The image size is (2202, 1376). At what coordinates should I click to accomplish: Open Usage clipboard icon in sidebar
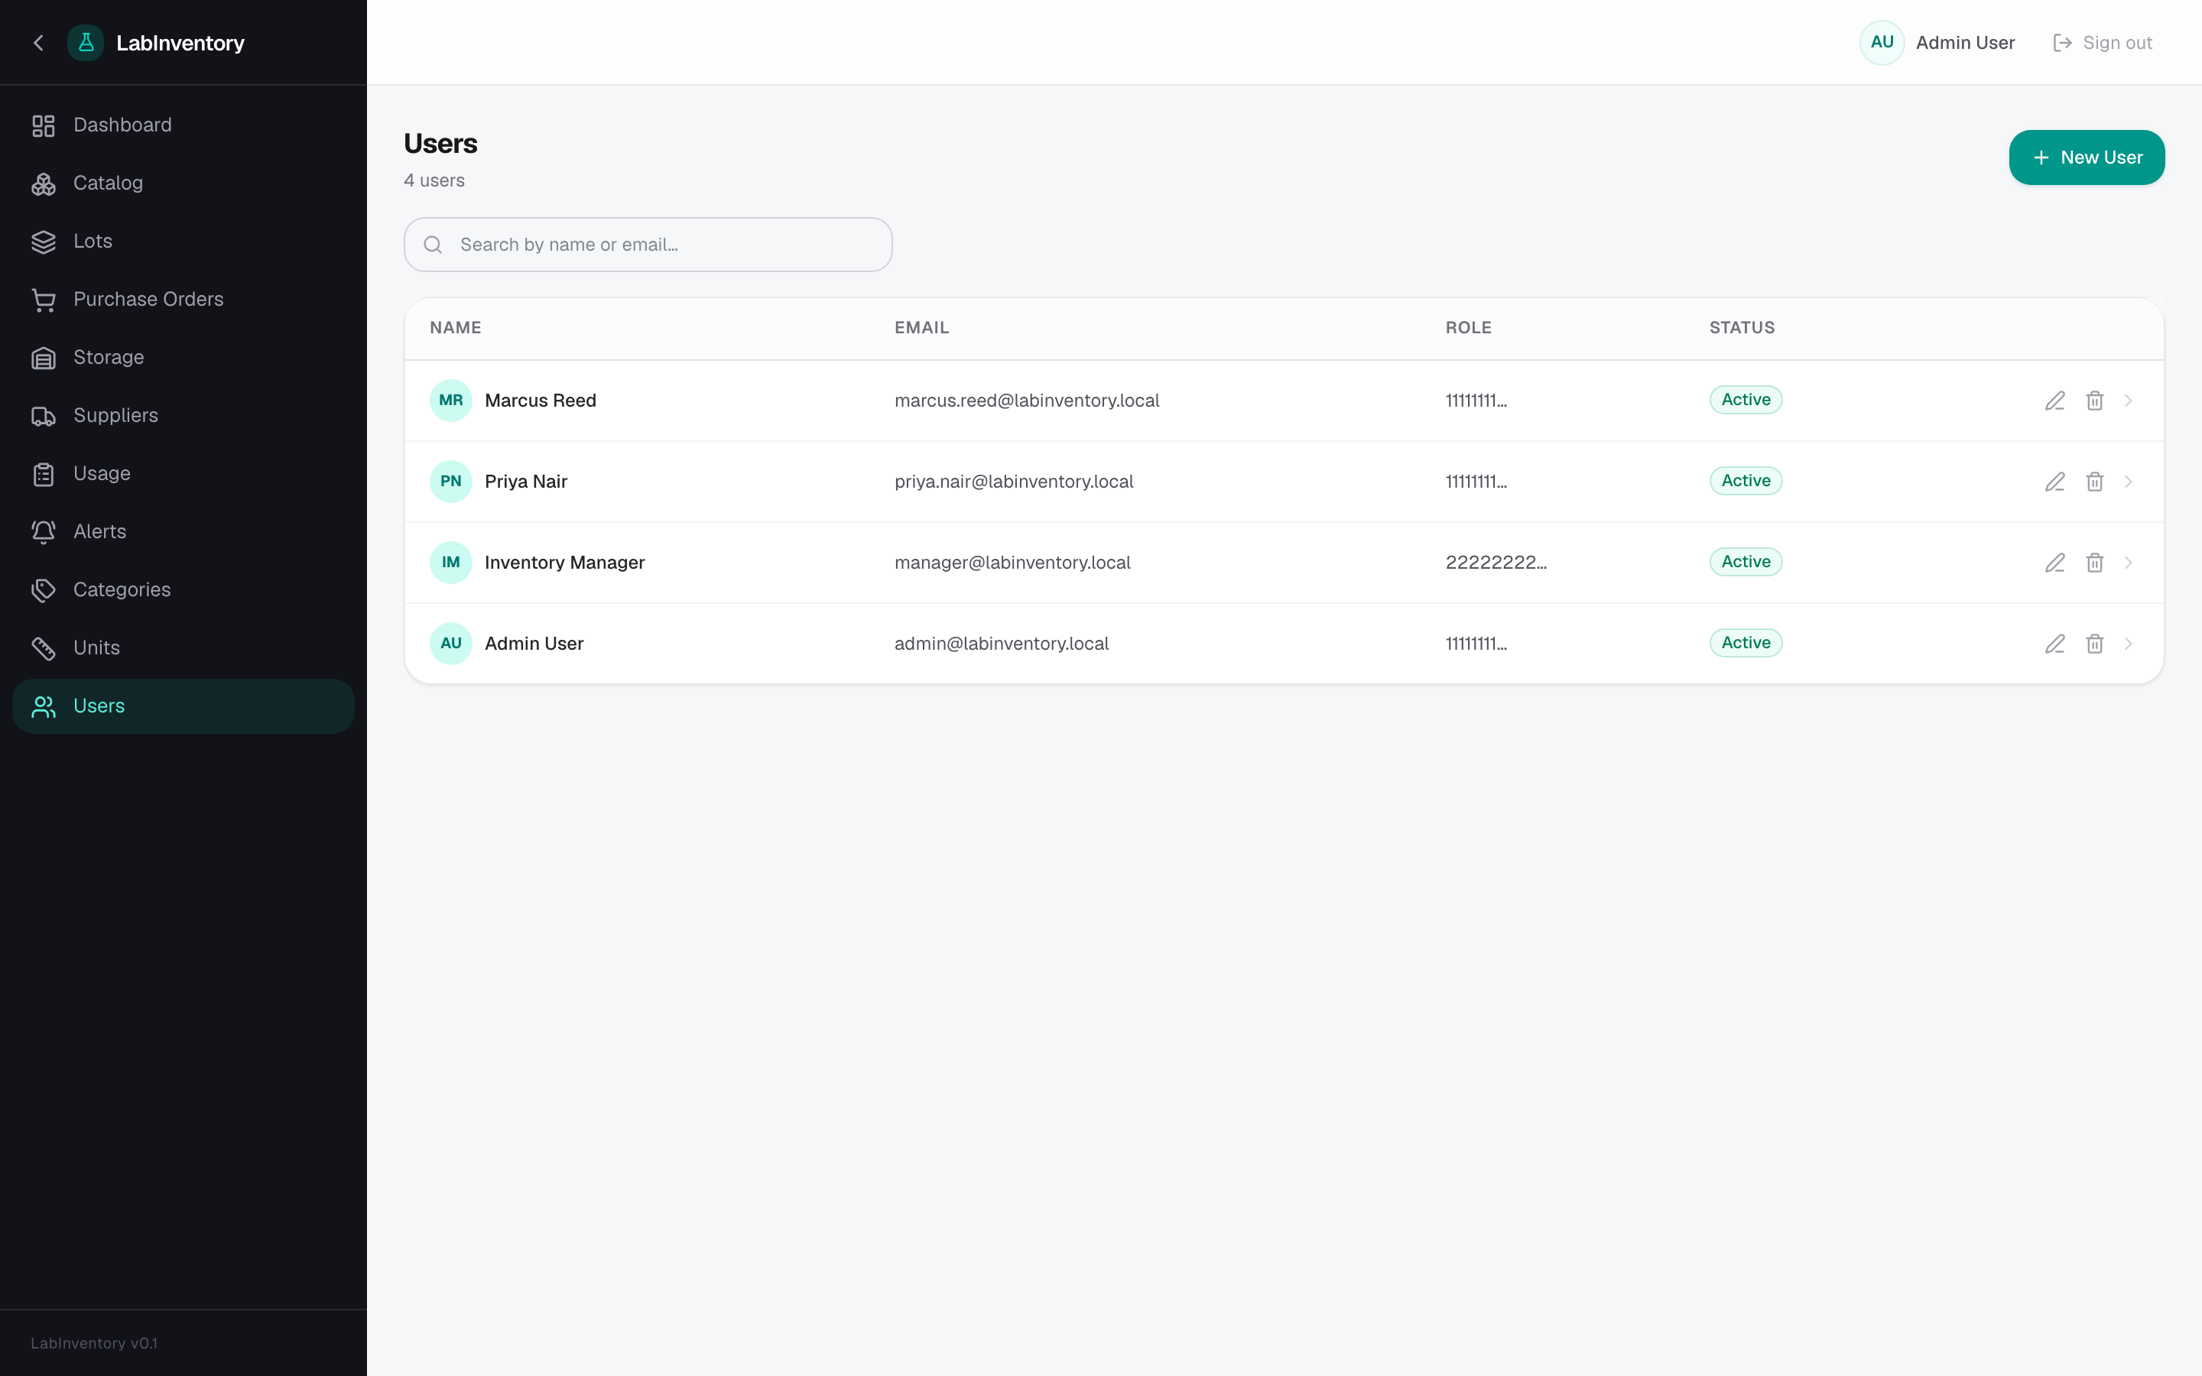[x=44, y=474]
